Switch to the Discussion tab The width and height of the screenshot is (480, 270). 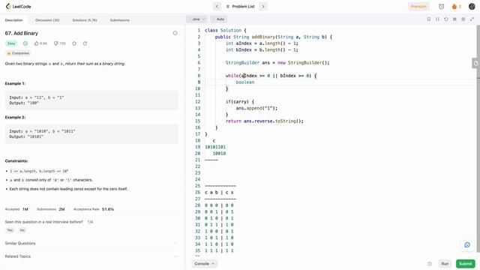[x=47, y=20]
